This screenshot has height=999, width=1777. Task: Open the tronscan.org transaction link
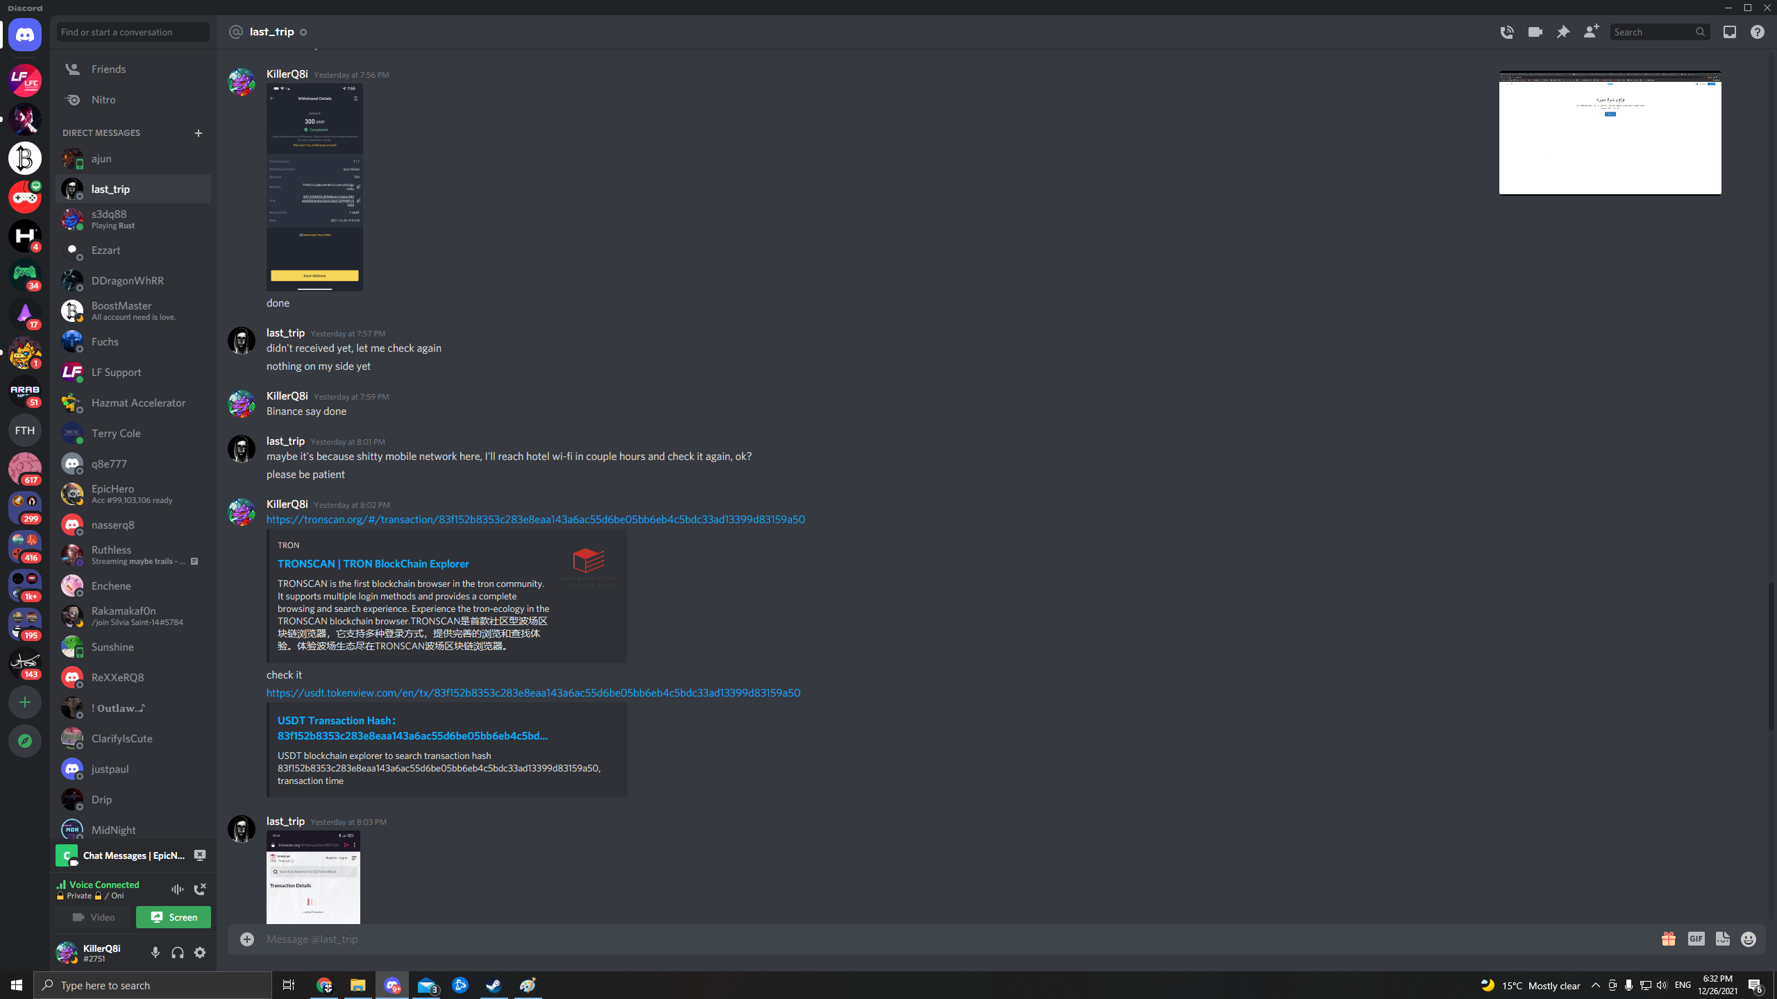coord(536,520)
